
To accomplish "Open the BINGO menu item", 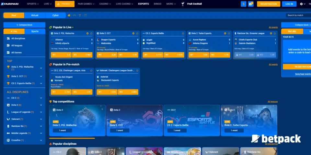I will click(x=157, y=4).
